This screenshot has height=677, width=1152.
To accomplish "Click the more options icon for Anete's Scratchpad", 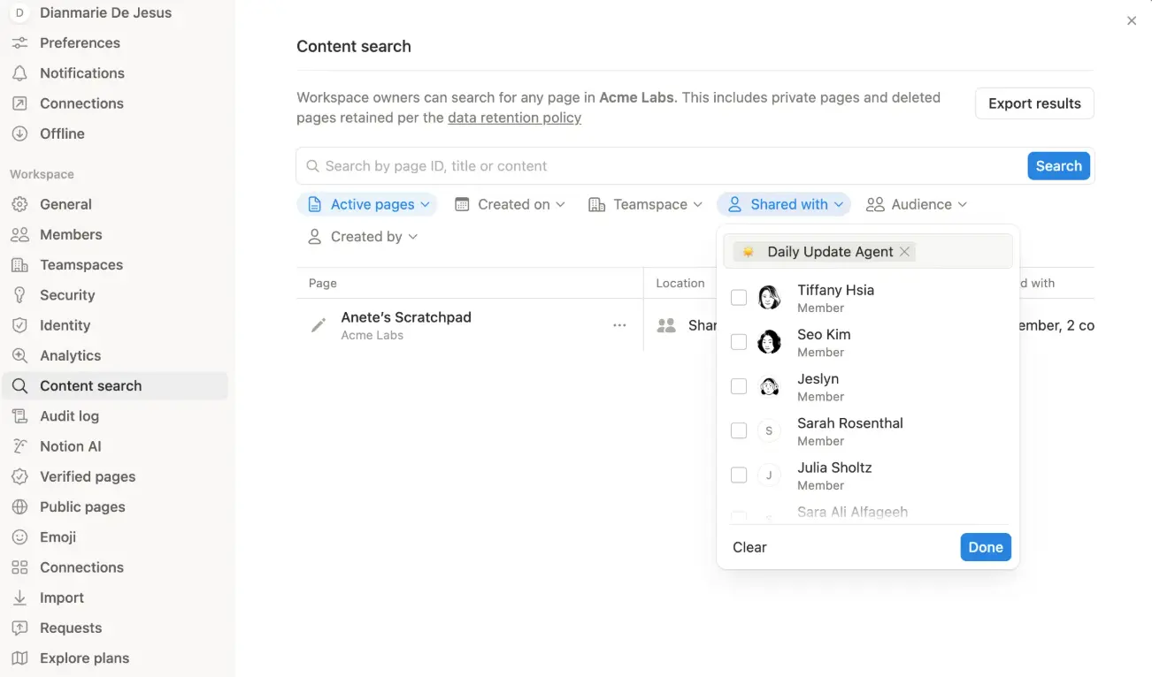I will point(619,325).
